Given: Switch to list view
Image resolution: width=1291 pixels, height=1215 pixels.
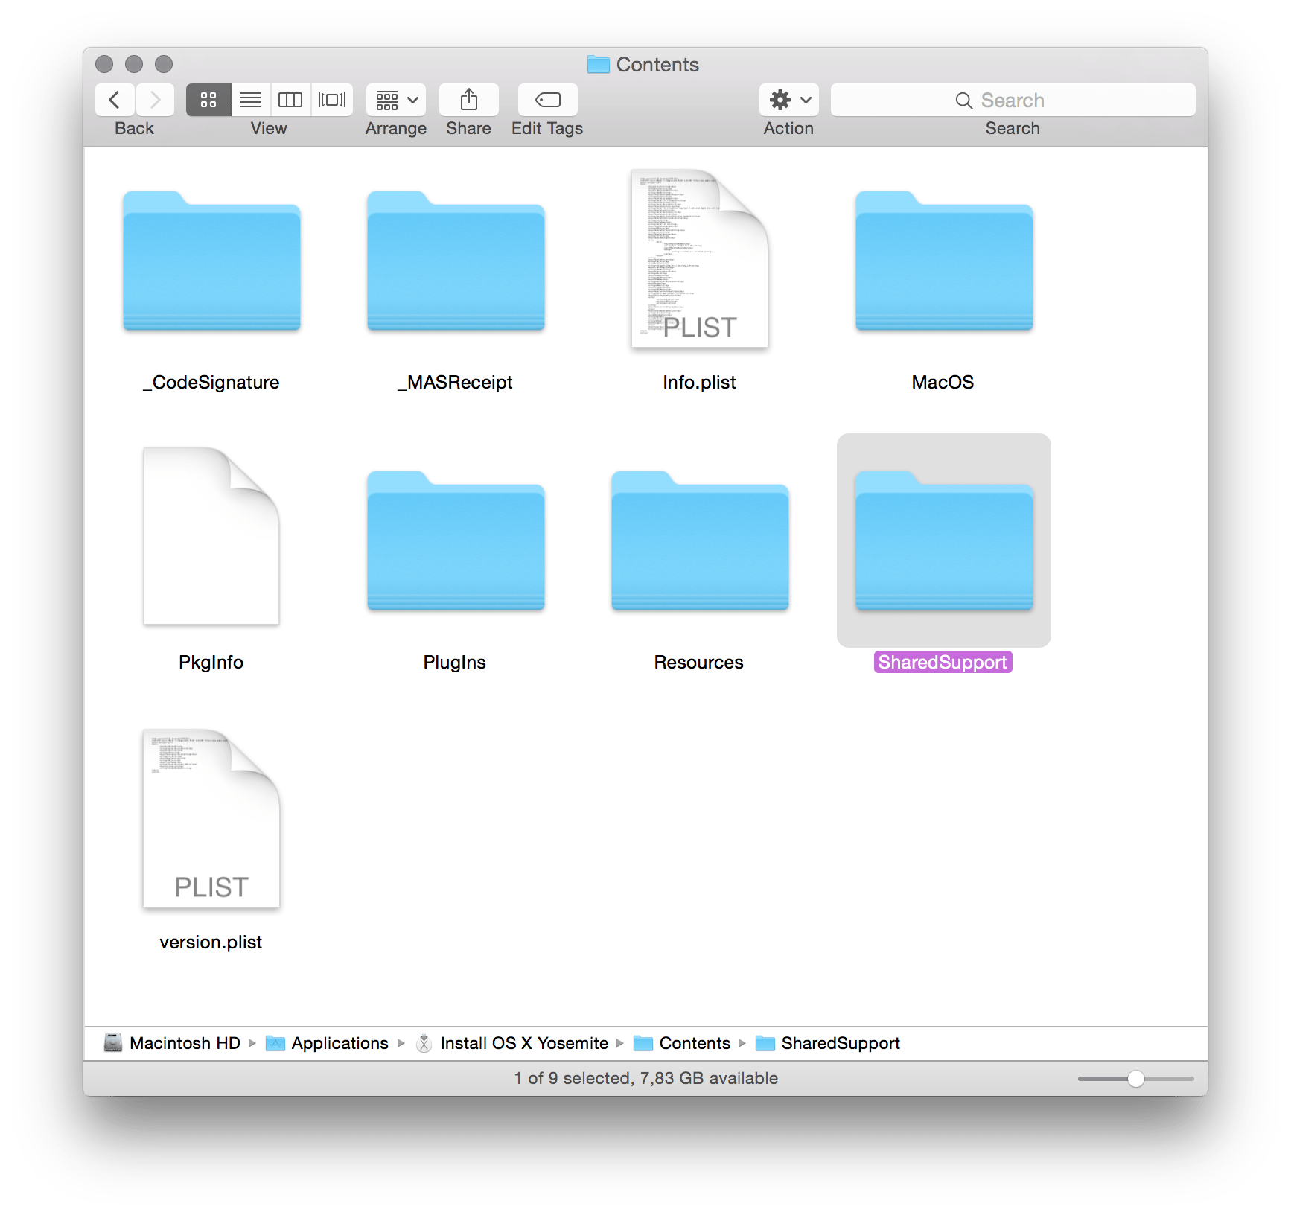Looking at the screenshot, I should (250, 100).
